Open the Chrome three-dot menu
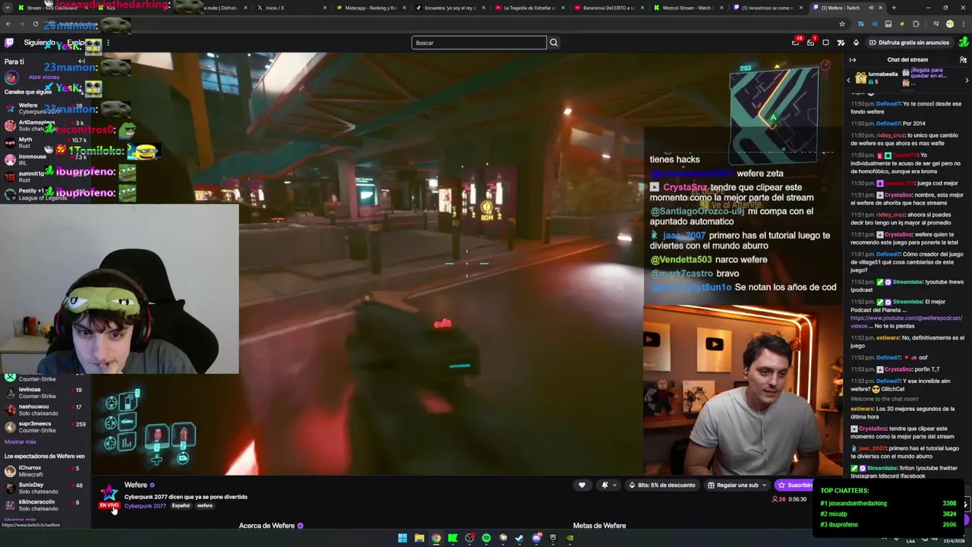 (964, 24)
